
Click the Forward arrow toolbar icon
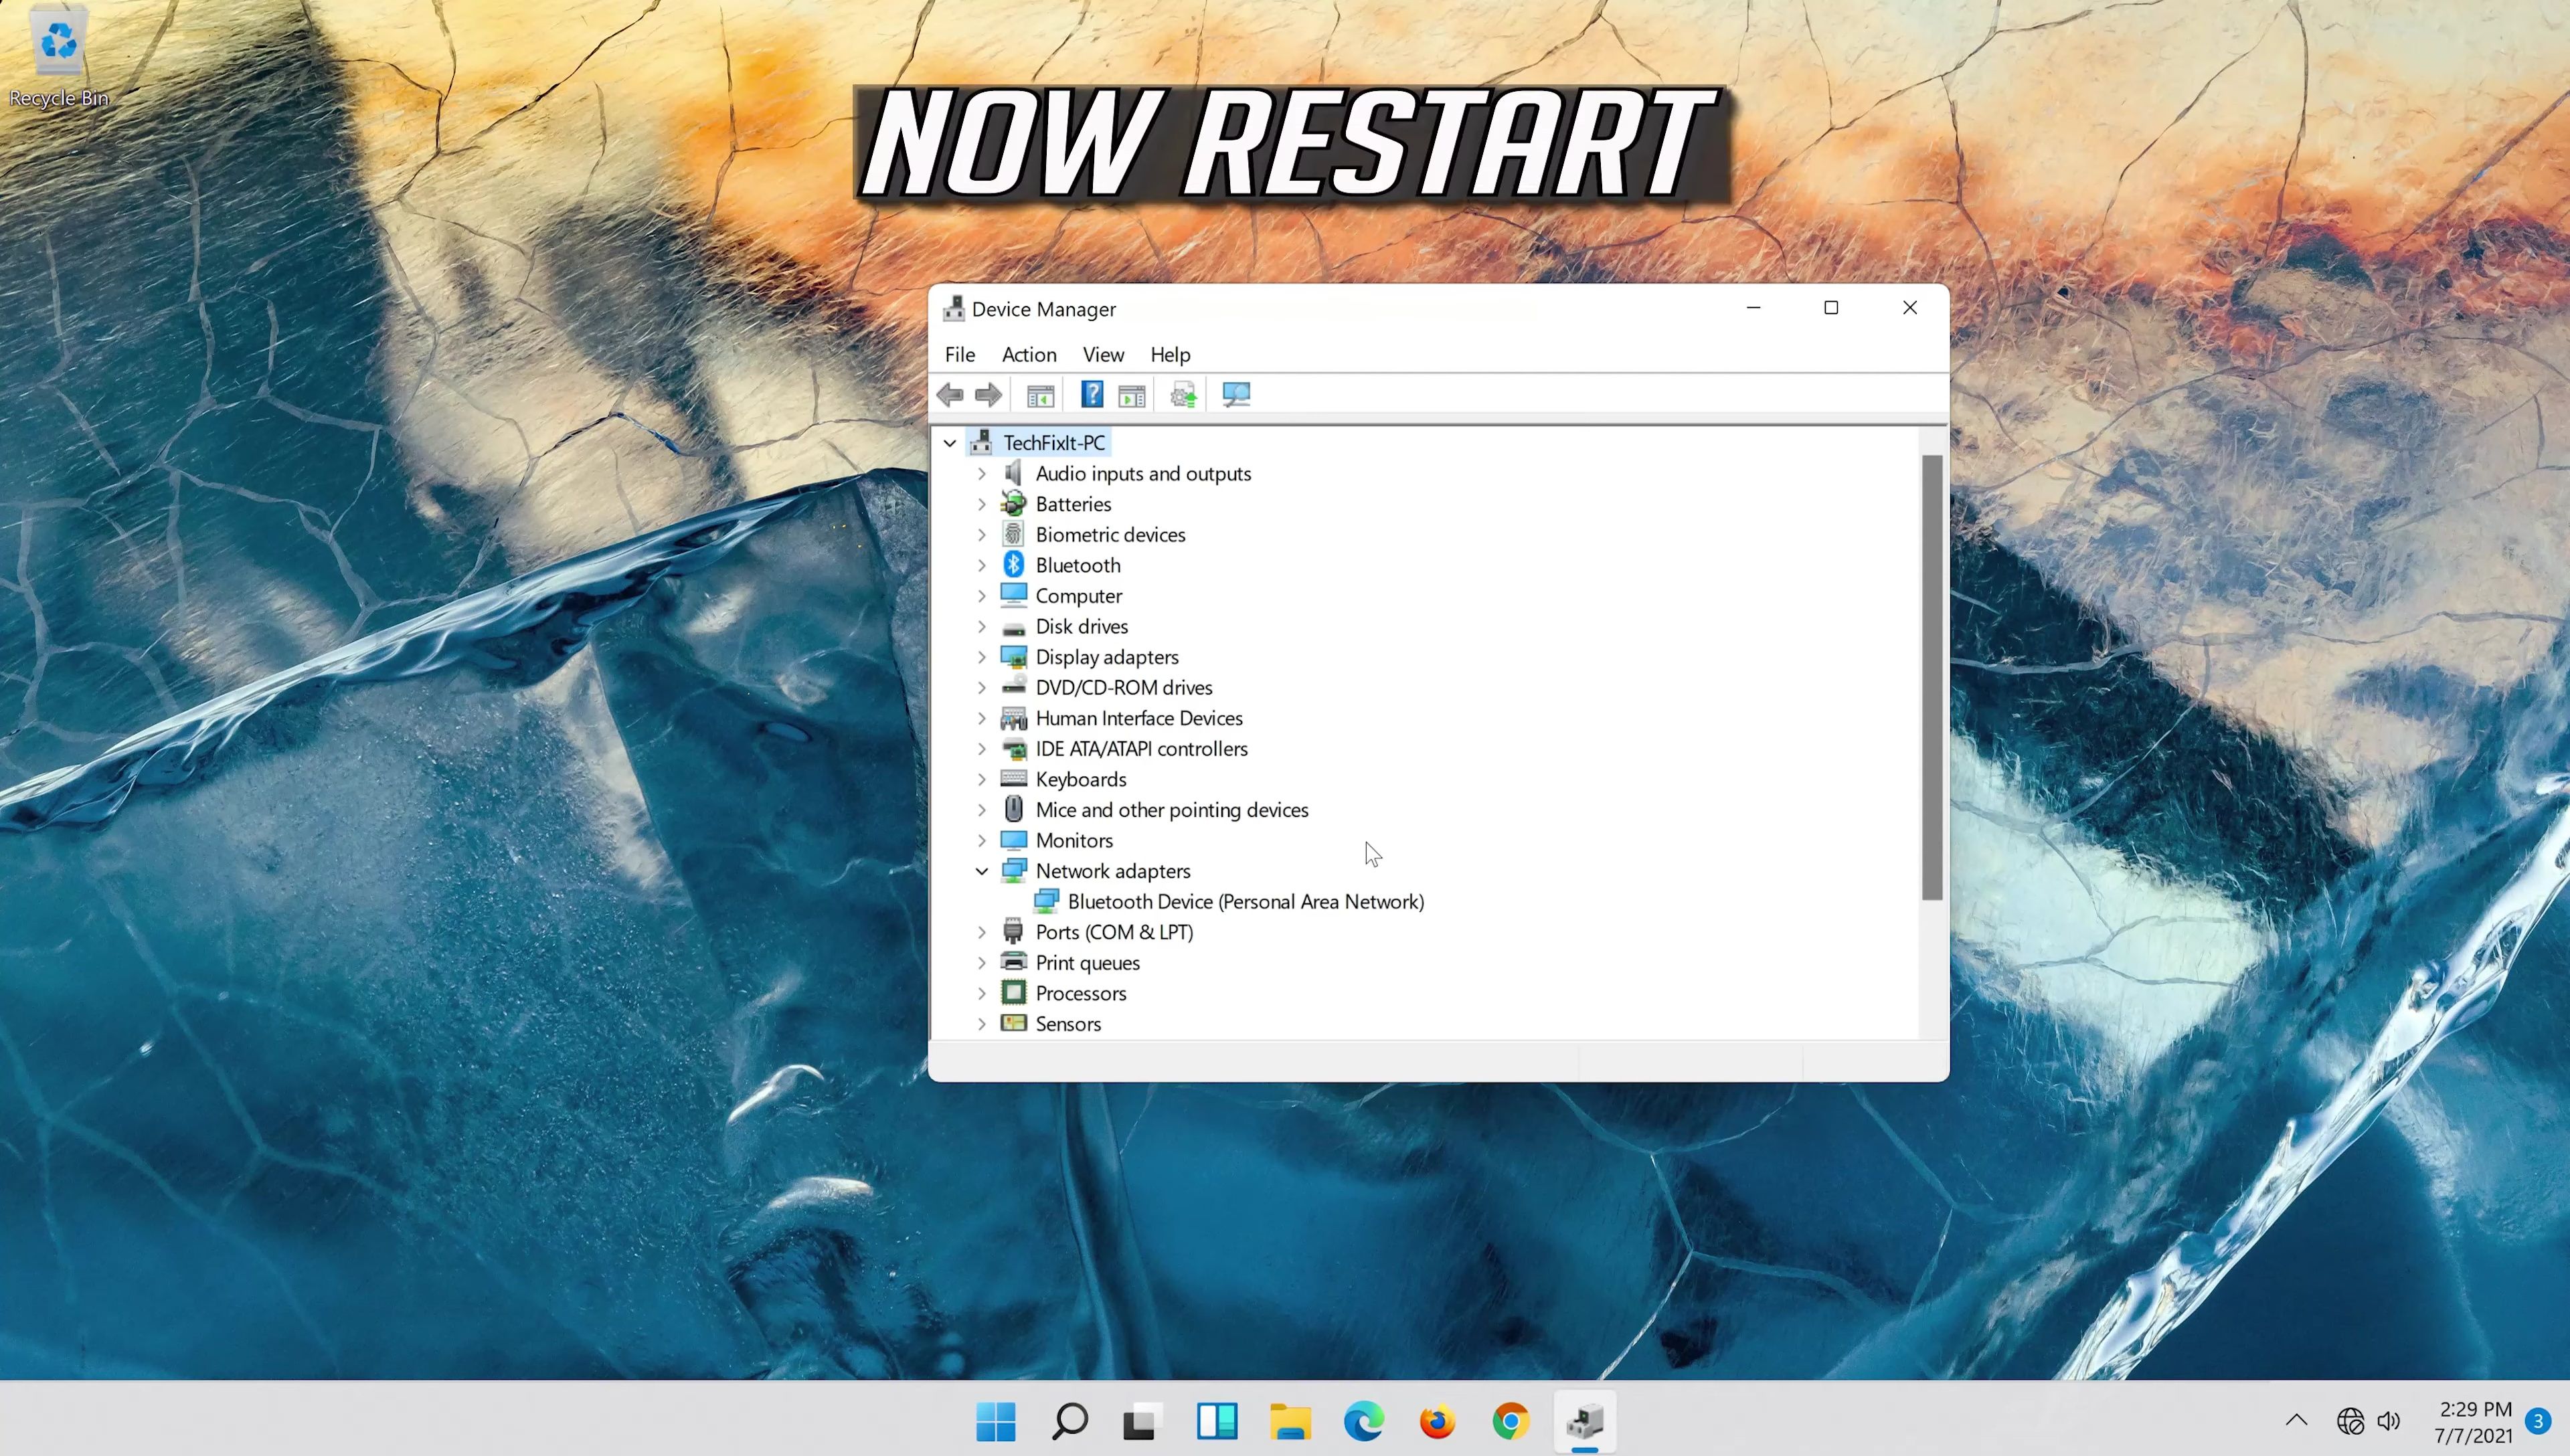[988, 395]
